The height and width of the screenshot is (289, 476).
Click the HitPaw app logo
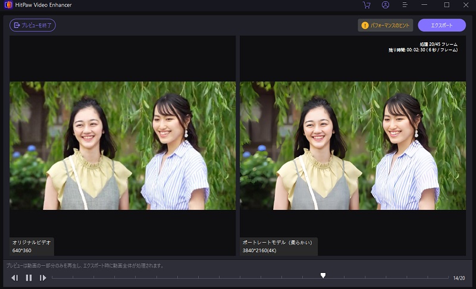point(8,5)
